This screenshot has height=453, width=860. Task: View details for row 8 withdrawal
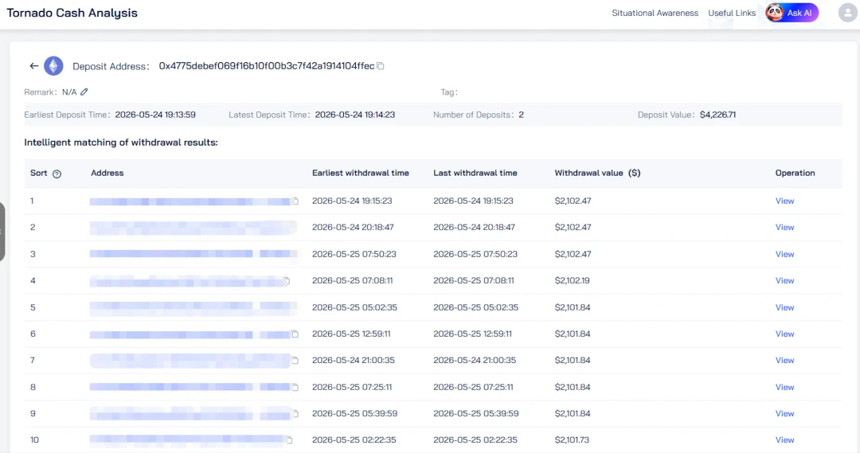pyautogui.click(x=784, y=387)
